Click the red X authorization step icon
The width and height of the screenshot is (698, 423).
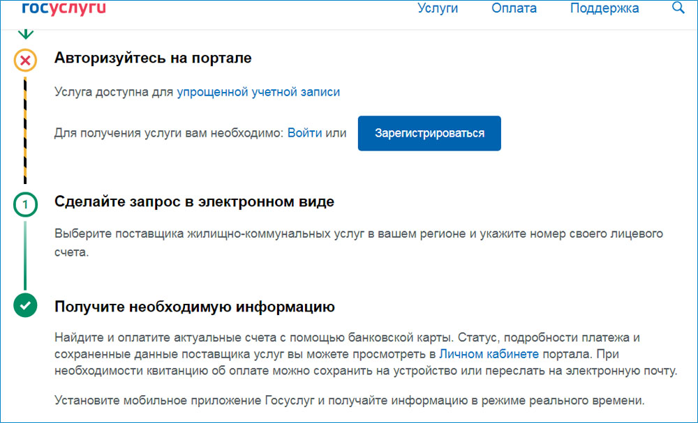click(x=26, y=61)
